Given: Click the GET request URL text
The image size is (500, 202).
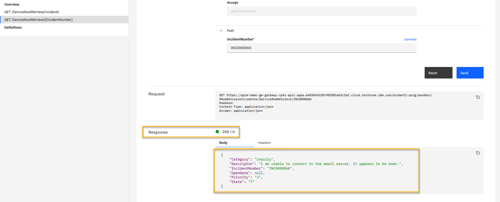Looking at the screenshot, I should [325, 95].
